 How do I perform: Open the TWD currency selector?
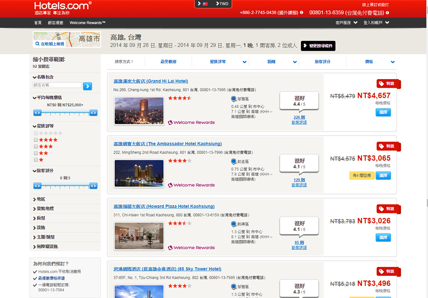(x=222, y=4)
